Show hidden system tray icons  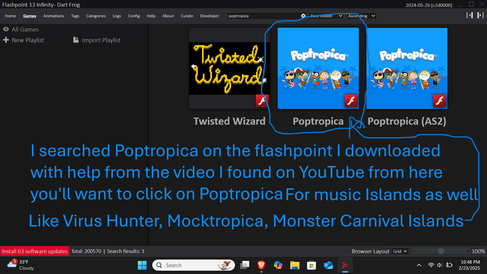[419, 265]
